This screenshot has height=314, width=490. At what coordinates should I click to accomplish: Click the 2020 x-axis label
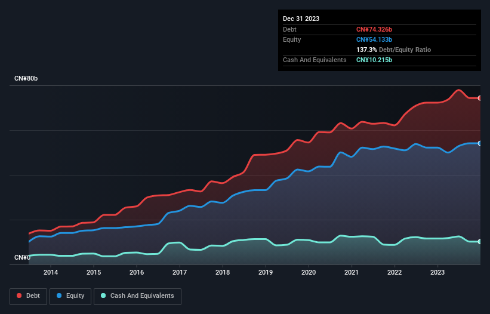click(x=309, y=272)
